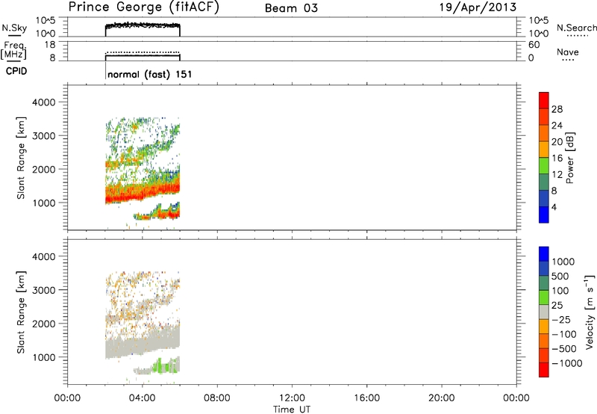The width and height of the screenshot is (597, 414).
Task: Click the 'CPID' label
Action: [16, 71]
